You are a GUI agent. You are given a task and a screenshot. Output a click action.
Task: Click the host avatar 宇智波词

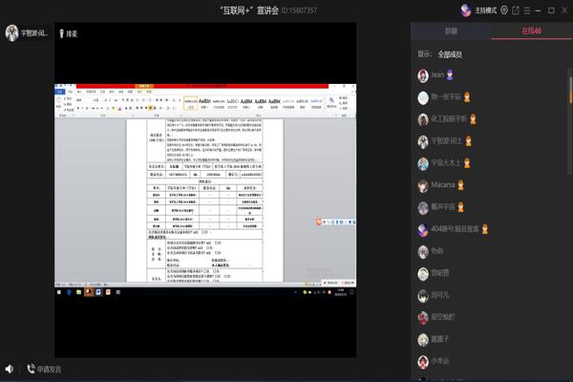12,33
